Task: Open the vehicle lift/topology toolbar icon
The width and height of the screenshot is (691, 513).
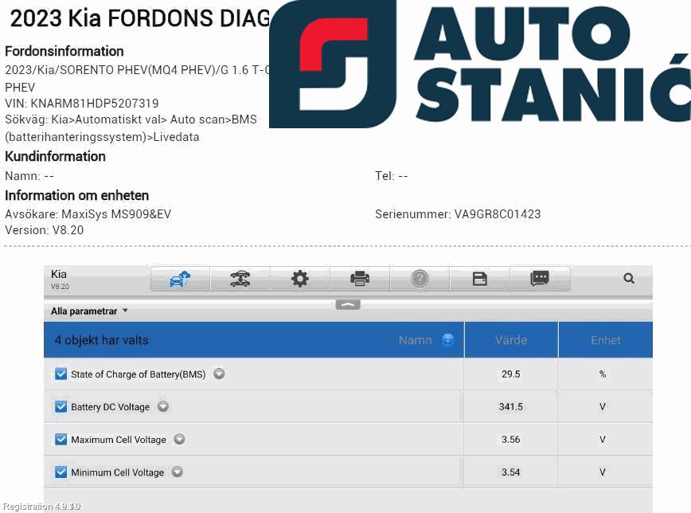Action: [240, 279]
